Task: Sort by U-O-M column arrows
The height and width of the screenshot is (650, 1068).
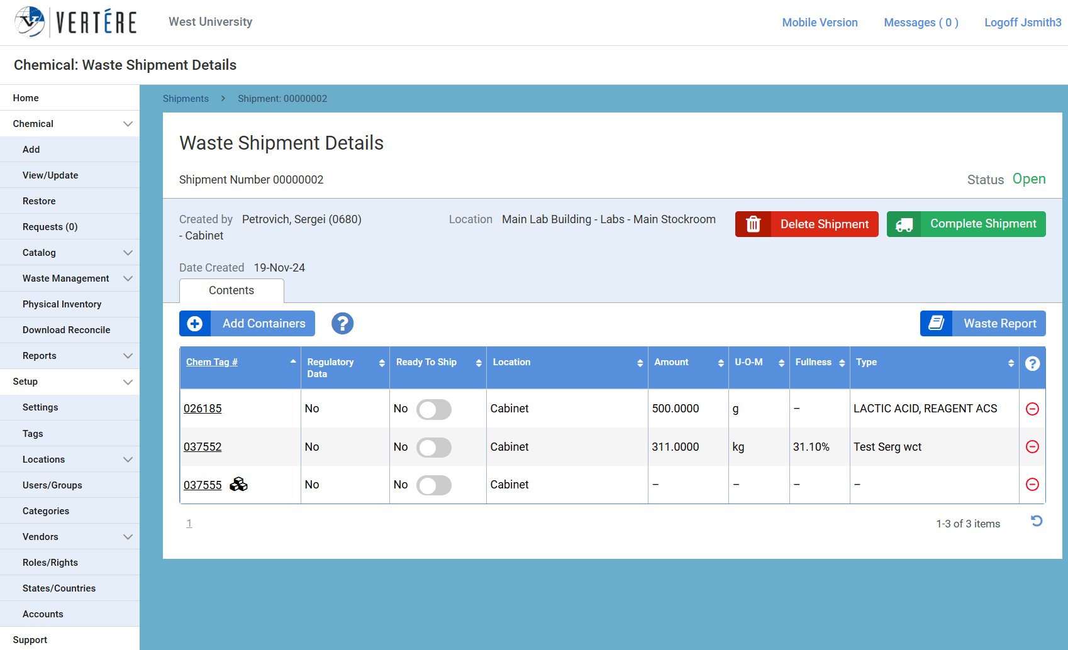Action: coord(781,363)
